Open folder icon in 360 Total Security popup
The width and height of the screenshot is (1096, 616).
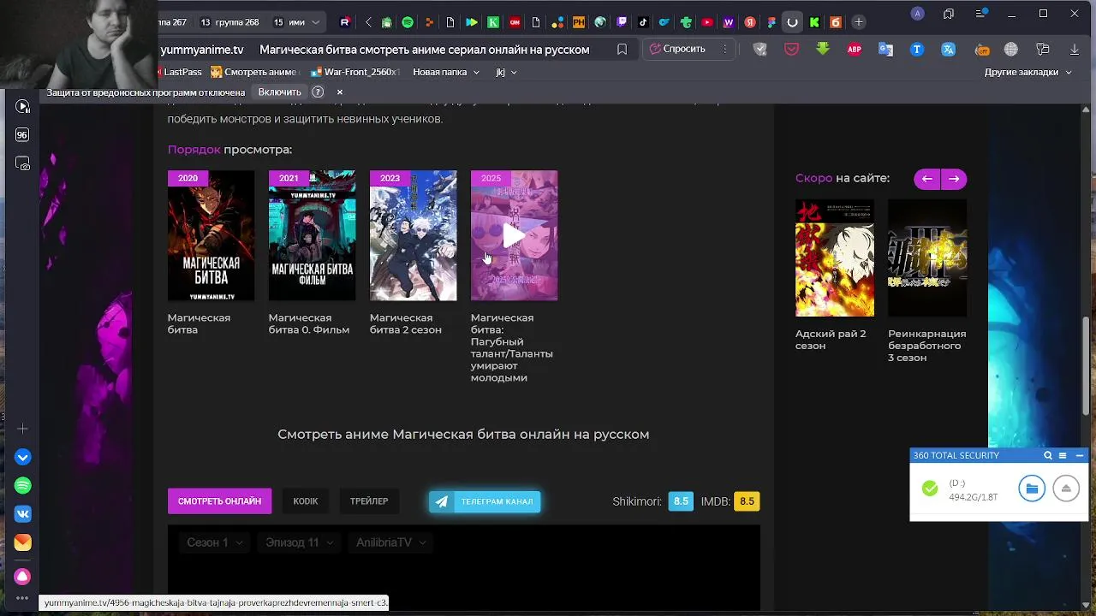[x=1032, y=489]
